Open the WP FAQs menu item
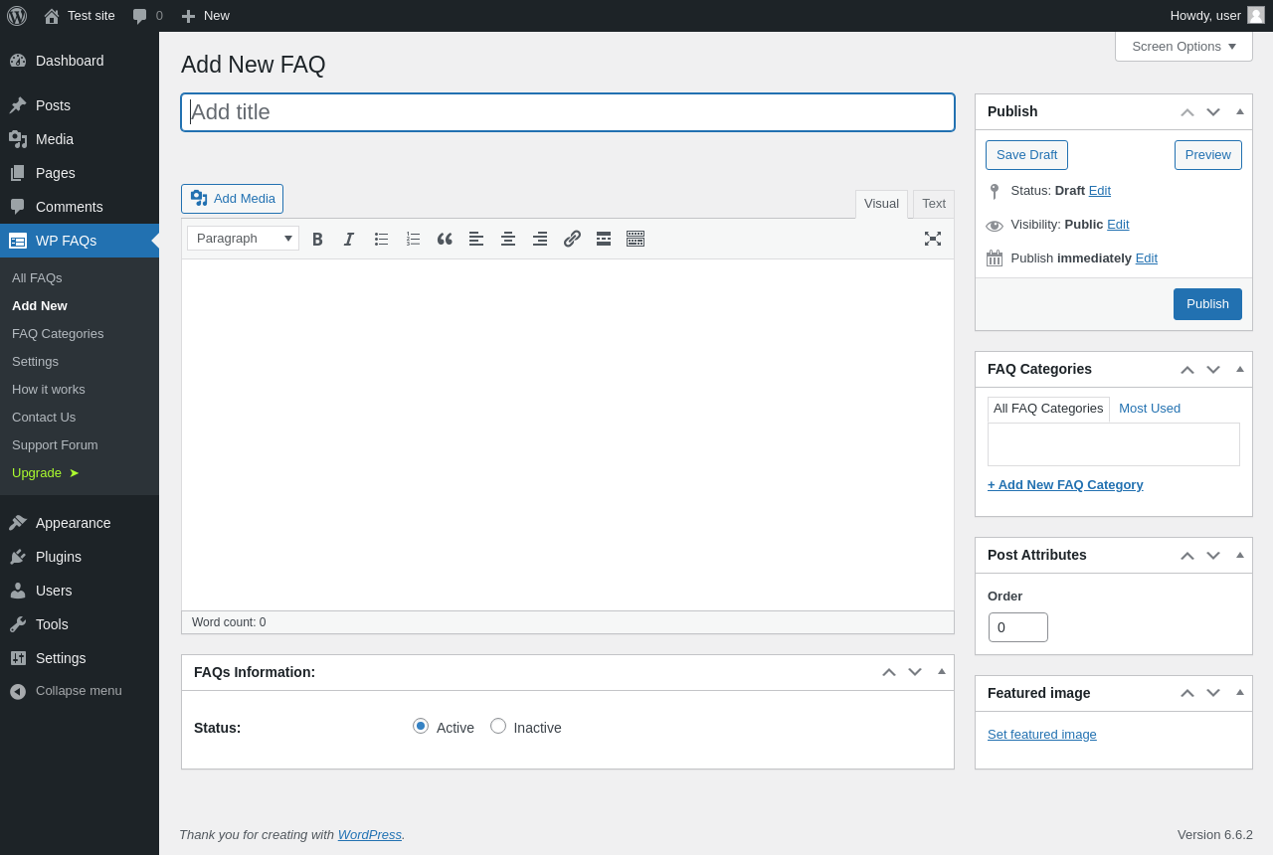The width and height of the screenshot is (1273, 855). tap(80, 241)
